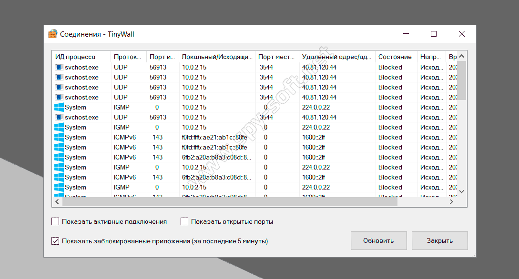This screenshot has width=519, height=279.
Task: Select the Windows icon of the first ICMPv6 row
Action: pos(59,137)
